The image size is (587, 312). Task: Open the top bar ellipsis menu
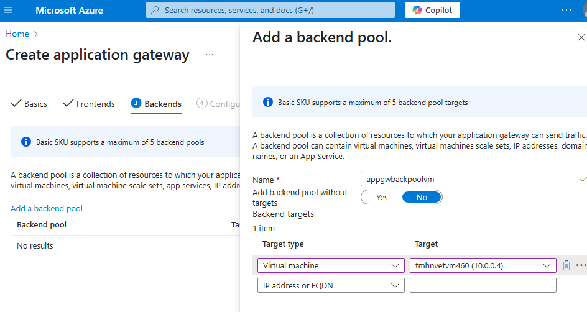566,11
